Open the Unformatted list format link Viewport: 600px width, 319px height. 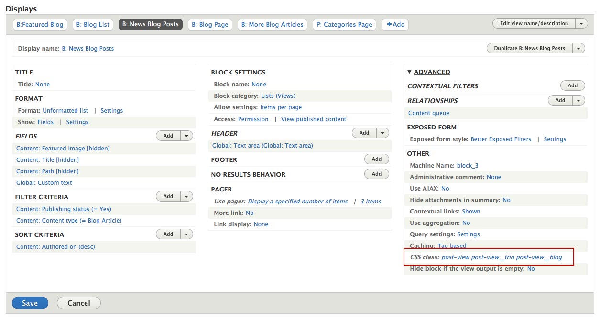click(65, 111)
